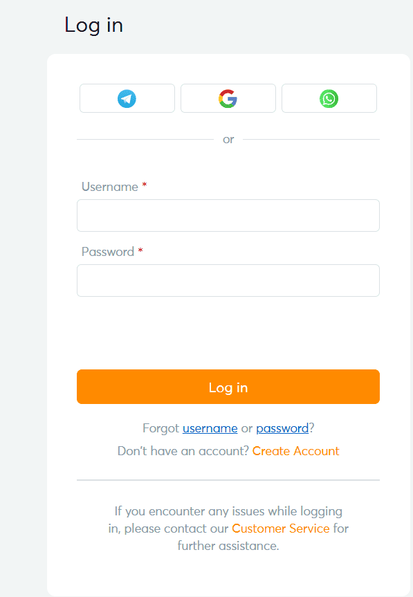413x597 pixels.
Task: Open the Create Account link
Action: (x=295, y=450)
